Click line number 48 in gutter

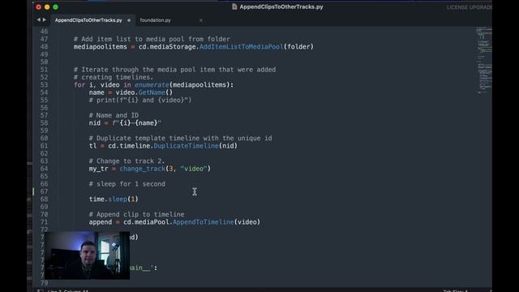pyautogui.click(x=44, y=47)
